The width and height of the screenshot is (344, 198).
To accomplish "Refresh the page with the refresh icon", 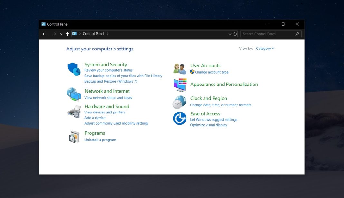I will tap(235, 34).
